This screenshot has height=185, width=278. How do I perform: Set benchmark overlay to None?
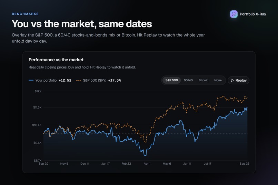[x=218, y=80]
